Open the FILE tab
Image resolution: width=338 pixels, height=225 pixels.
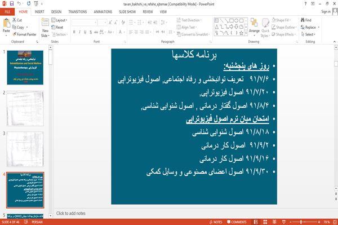pos(7,12)
